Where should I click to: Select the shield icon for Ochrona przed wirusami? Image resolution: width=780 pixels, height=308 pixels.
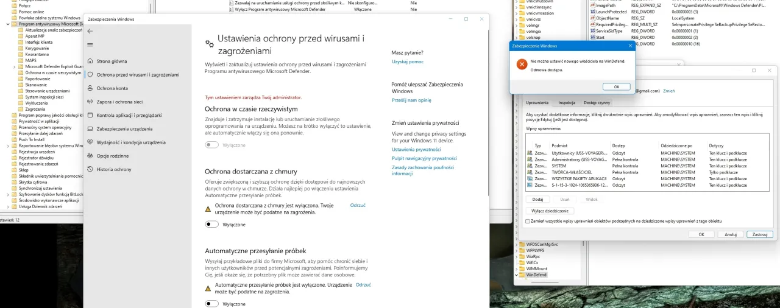[x=90, y=74]
